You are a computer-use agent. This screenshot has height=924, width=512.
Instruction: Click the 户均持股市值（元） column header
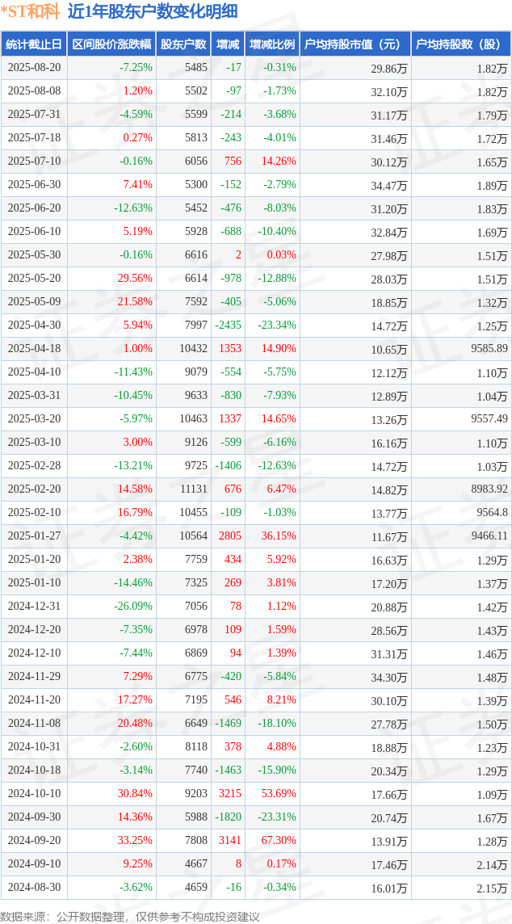[x=355, y=44]
